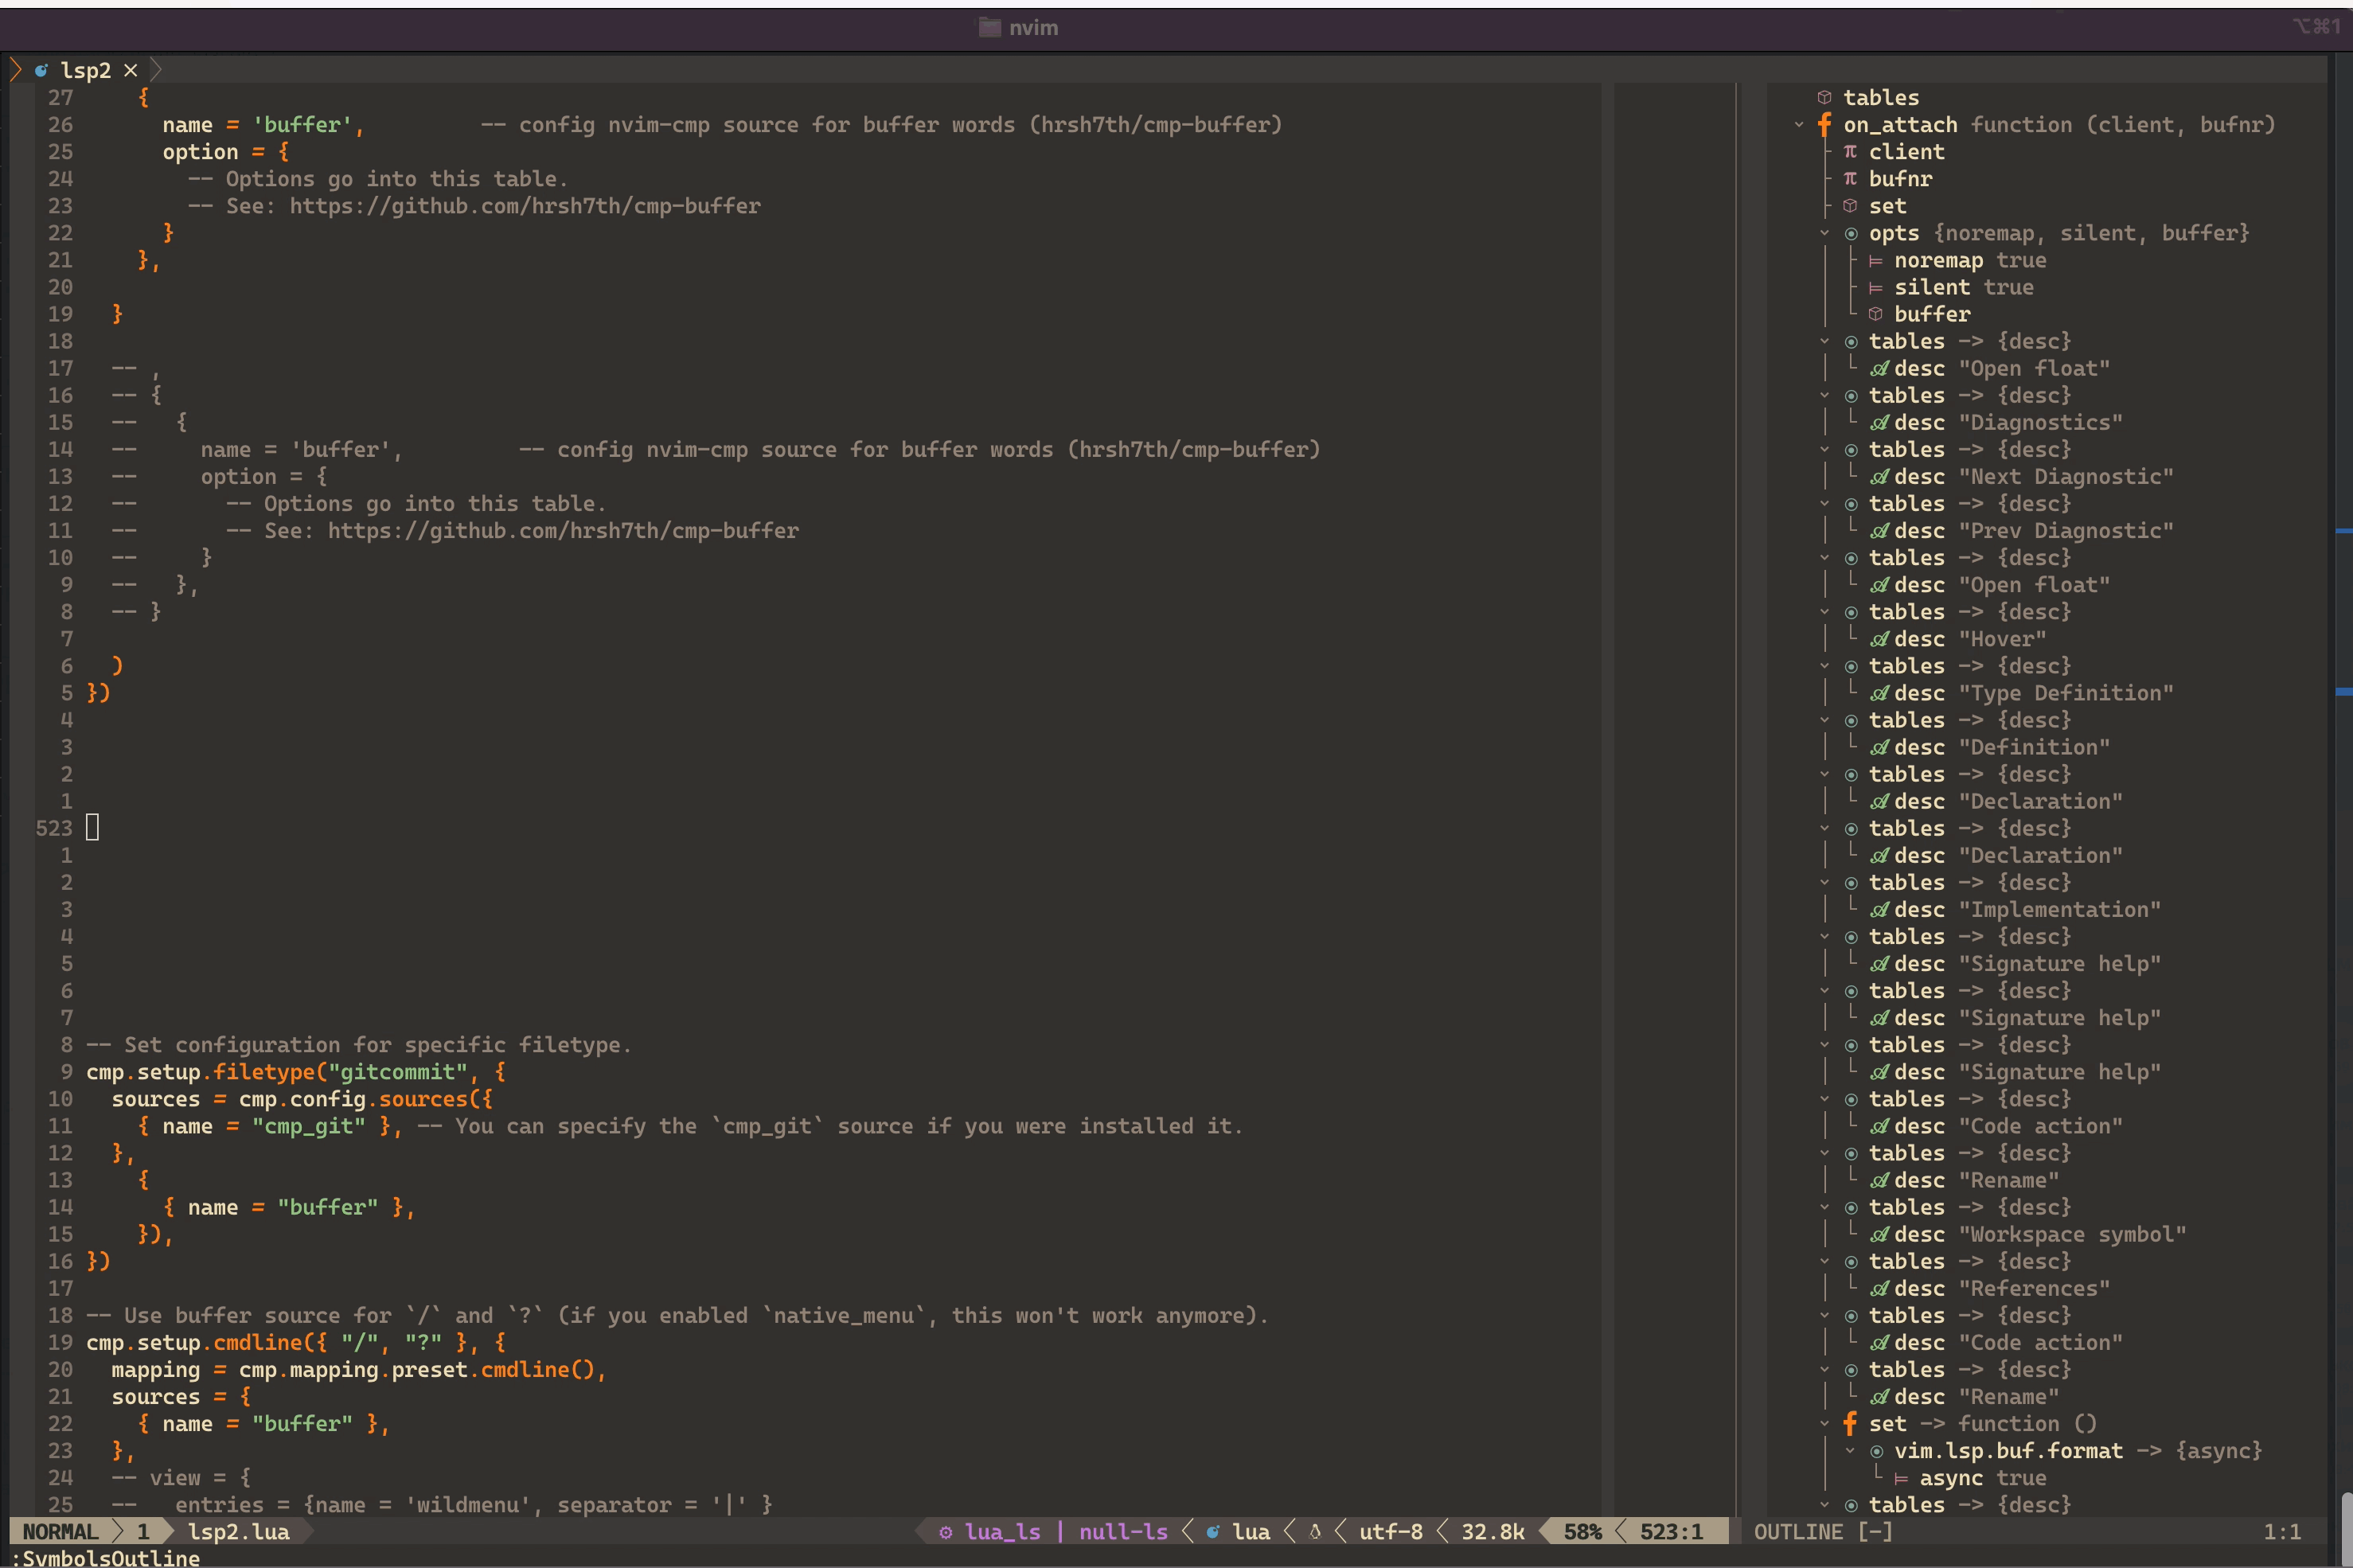The height and width of the screenshot is (1568, 2353).
Task: Click the function icon beside on_attach
Action: [1824, 125]
